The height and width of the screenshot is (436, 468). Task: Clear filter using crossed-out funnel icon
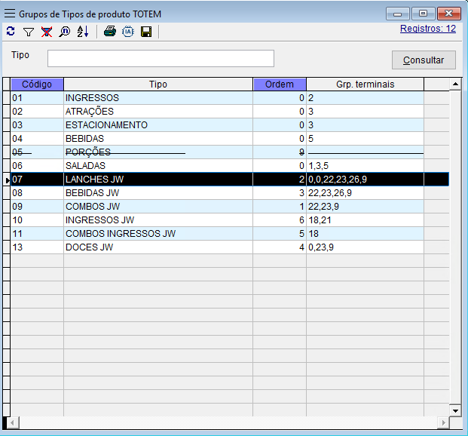(47, 32)
